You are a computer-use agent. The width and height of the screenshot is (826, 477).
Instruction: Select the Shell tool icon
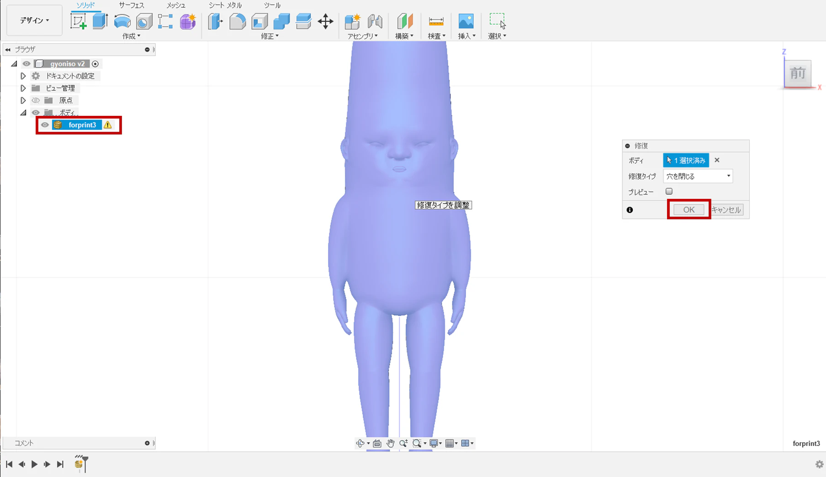259,21
